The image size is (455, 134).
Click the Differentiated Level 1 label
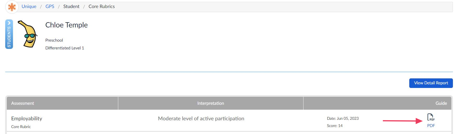point(65,48)
